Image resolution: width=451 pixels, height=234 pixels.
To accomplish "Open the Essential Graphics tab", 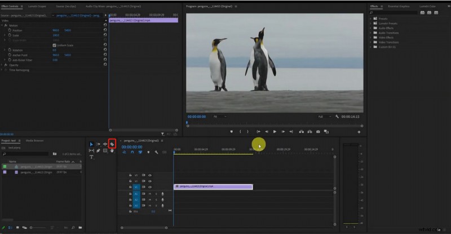I will tap(399, 6).
